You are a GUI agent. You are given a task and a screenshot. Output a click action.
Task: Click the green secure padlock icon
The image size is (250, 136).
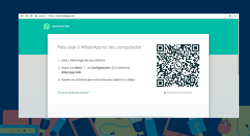point(36,16)
